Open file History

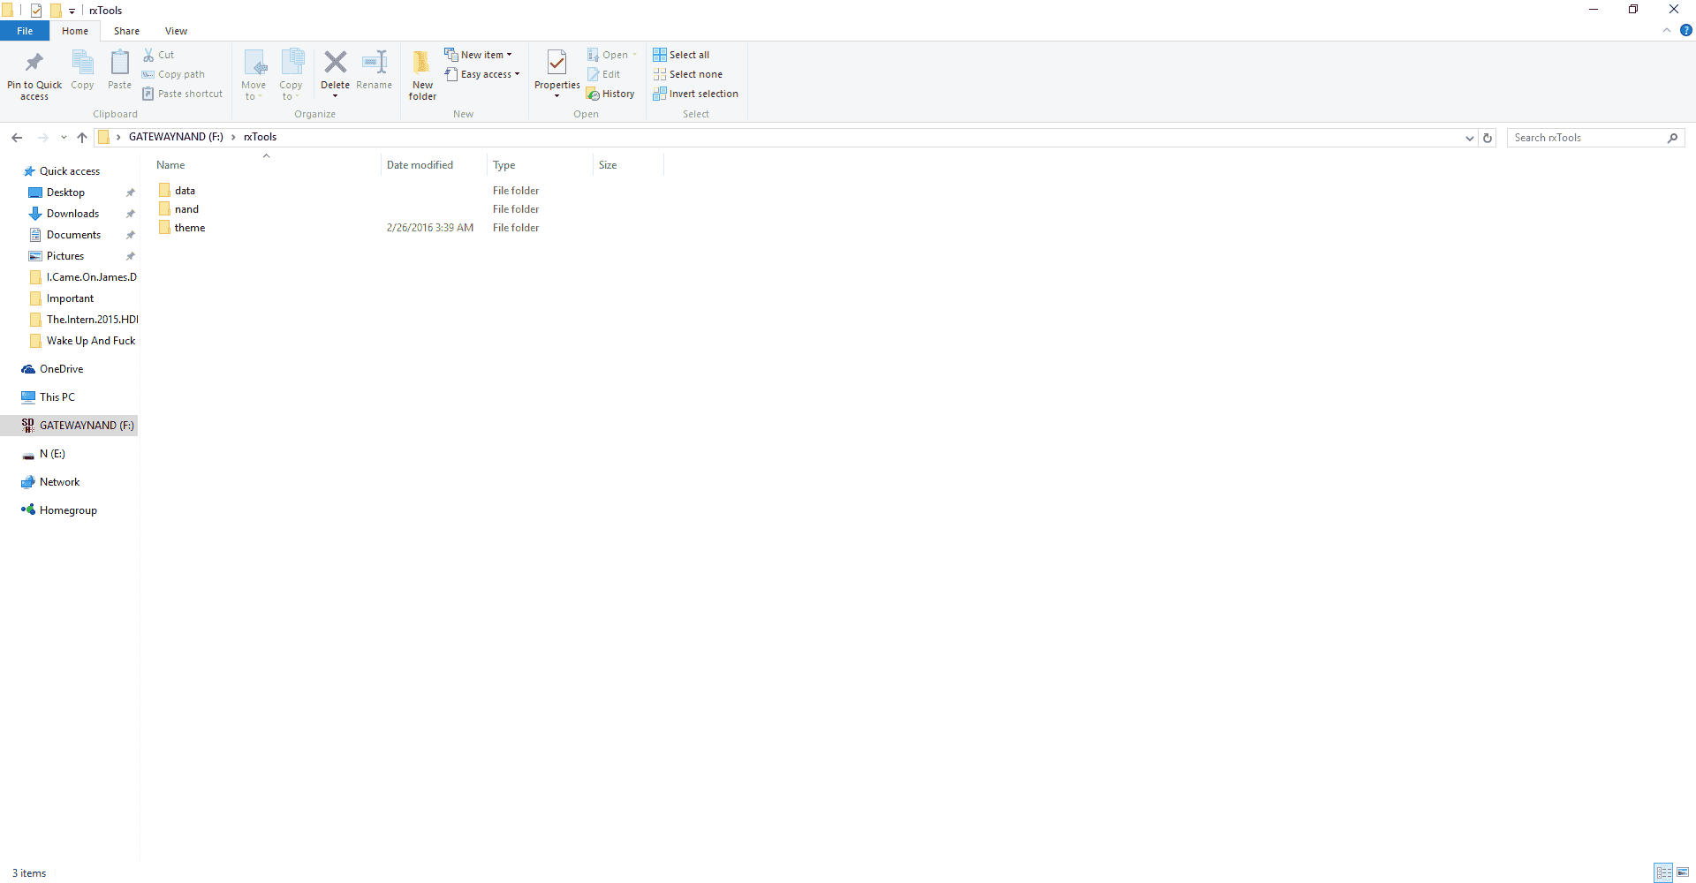pos(610,94)
